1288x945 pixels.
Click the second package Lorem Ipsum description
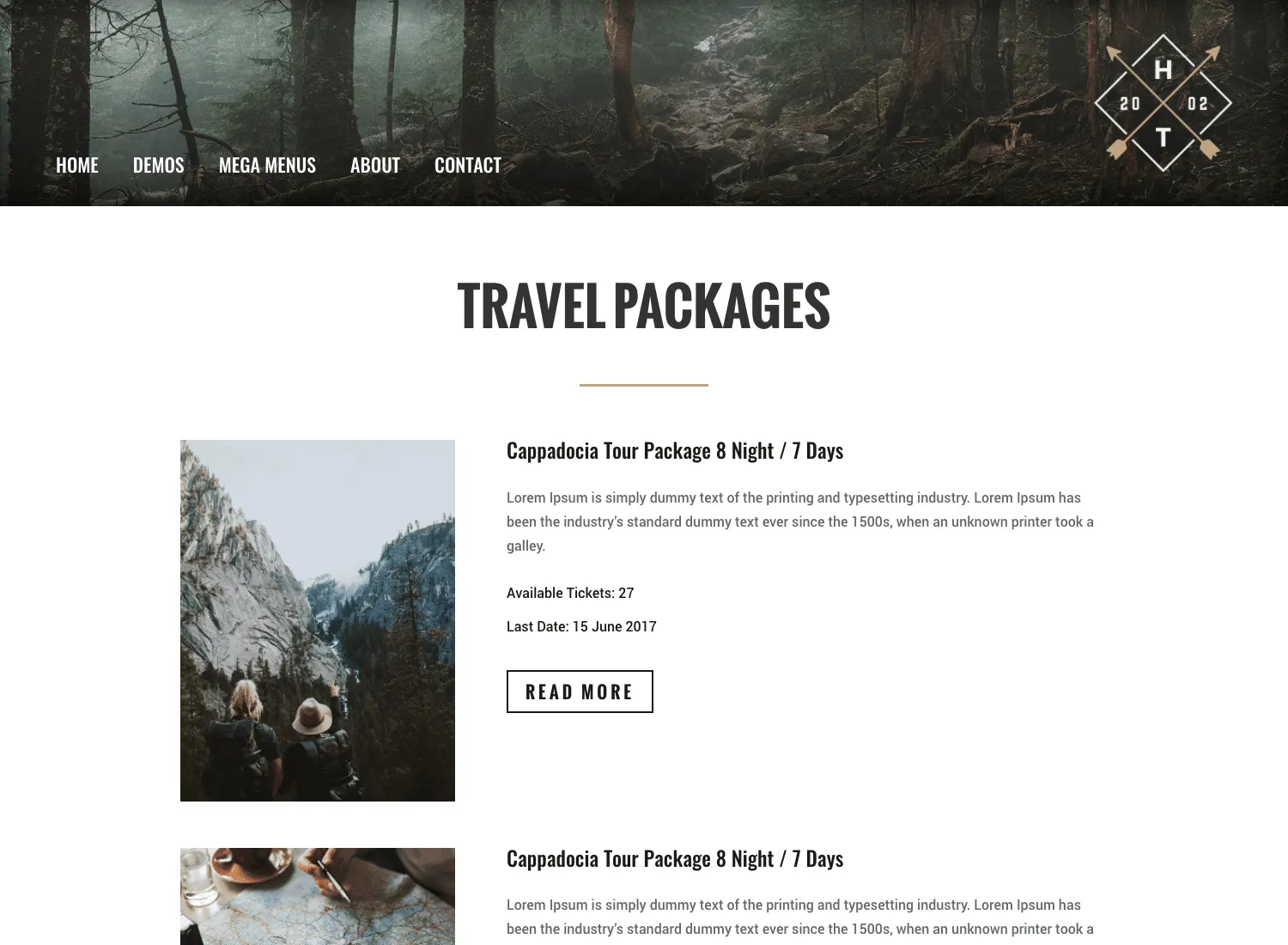[x=800, y=917]
